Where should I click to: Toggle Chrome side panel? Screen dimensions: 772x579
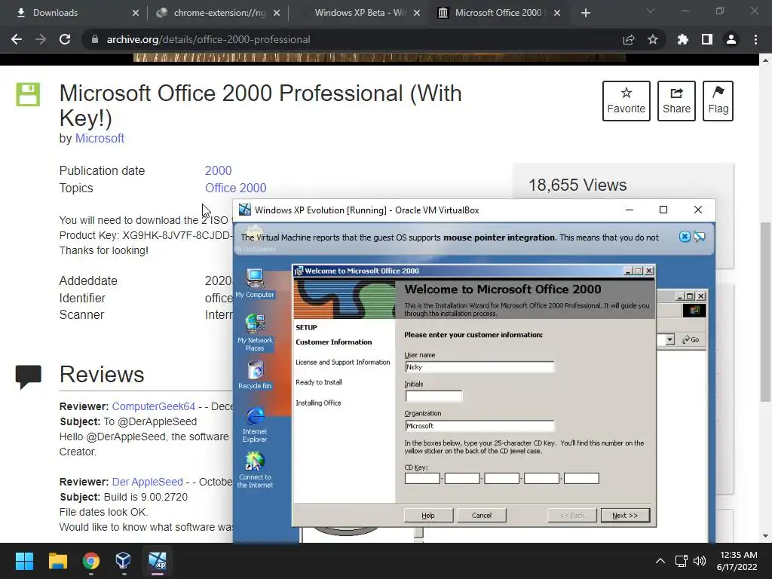707,39
